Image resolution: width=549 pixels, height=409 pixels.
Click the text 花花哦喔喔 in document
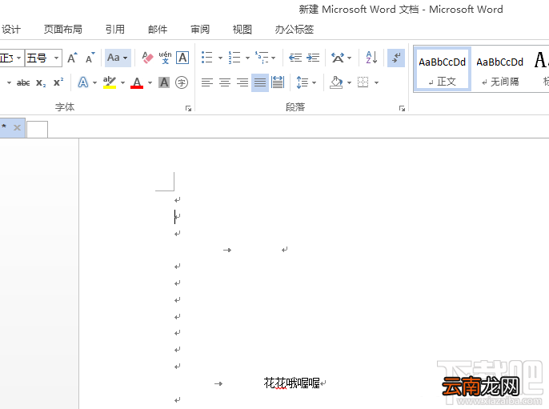click(291, 383)
